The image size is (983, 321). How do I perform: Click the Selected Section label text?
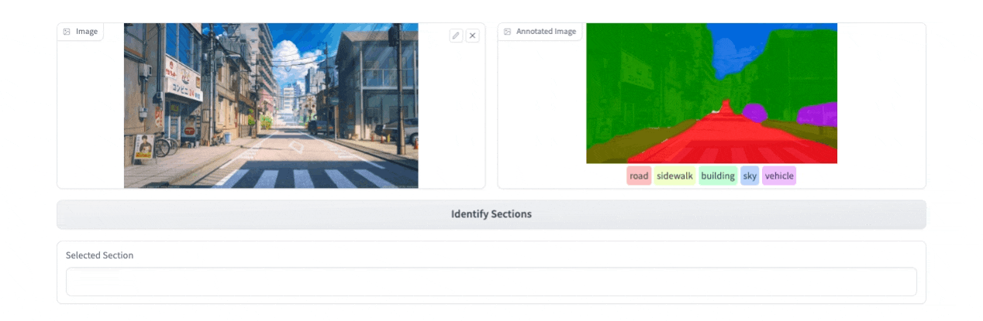click(x=99, y=255)
